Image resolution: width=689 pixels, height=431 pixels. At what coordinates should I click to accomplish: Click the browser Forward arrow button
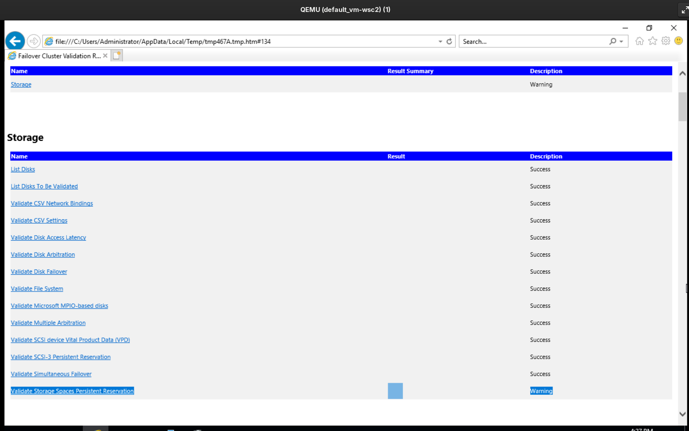pyautogui.click(x=34, y=41)
